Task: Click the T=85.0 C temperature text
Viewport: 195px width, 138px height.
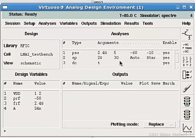Action: 128,16
